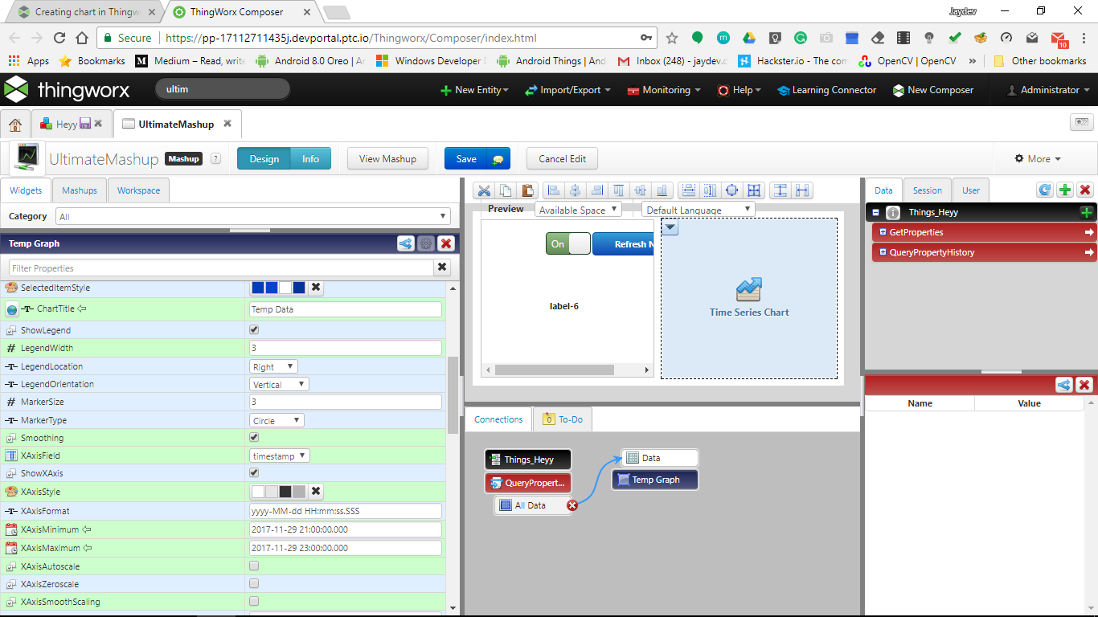Toggle the ShowLegend checkbox
This screenshot has width=1098, height=617.
pos(254,329)
